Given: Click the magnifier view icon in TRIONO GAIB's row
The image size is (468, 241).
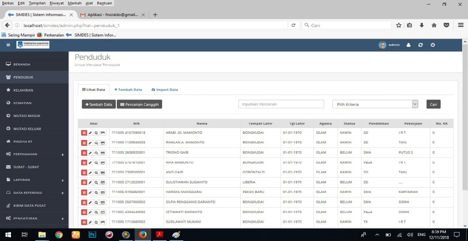Looking at the screenshot, I should point(96,153).
